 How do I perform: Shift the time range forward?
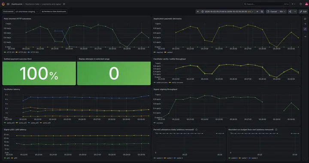point(257,12)
